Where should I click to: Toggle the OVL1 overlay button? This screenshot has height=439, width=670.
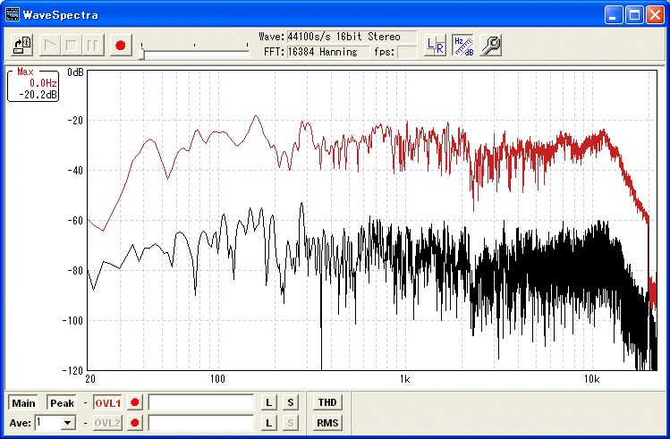[x=107, y=403]
